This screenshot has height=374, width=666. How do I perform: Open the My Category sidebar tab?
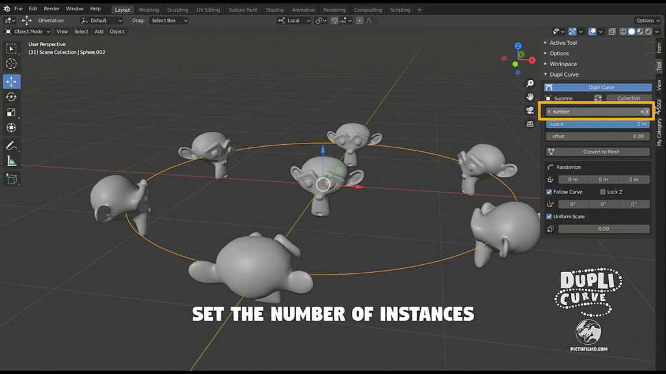tap(659, 132)
